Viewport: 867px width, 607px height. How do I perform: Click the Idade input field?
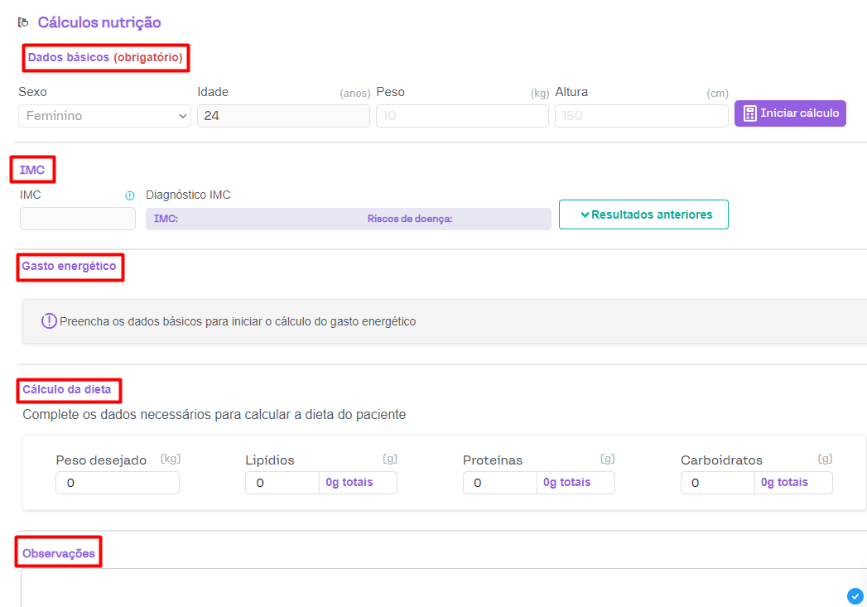283,116
